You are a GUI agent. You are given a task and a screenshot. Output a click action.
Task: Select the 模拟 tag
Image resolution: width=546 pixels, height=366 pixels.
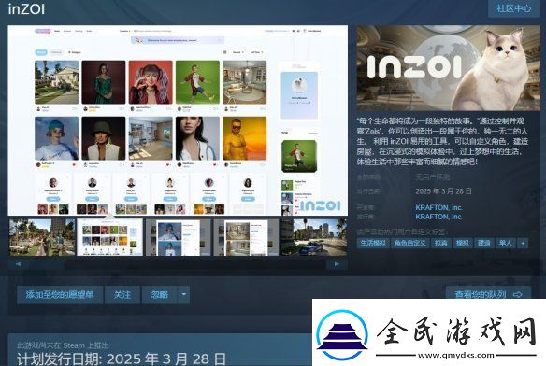(463, 243)
